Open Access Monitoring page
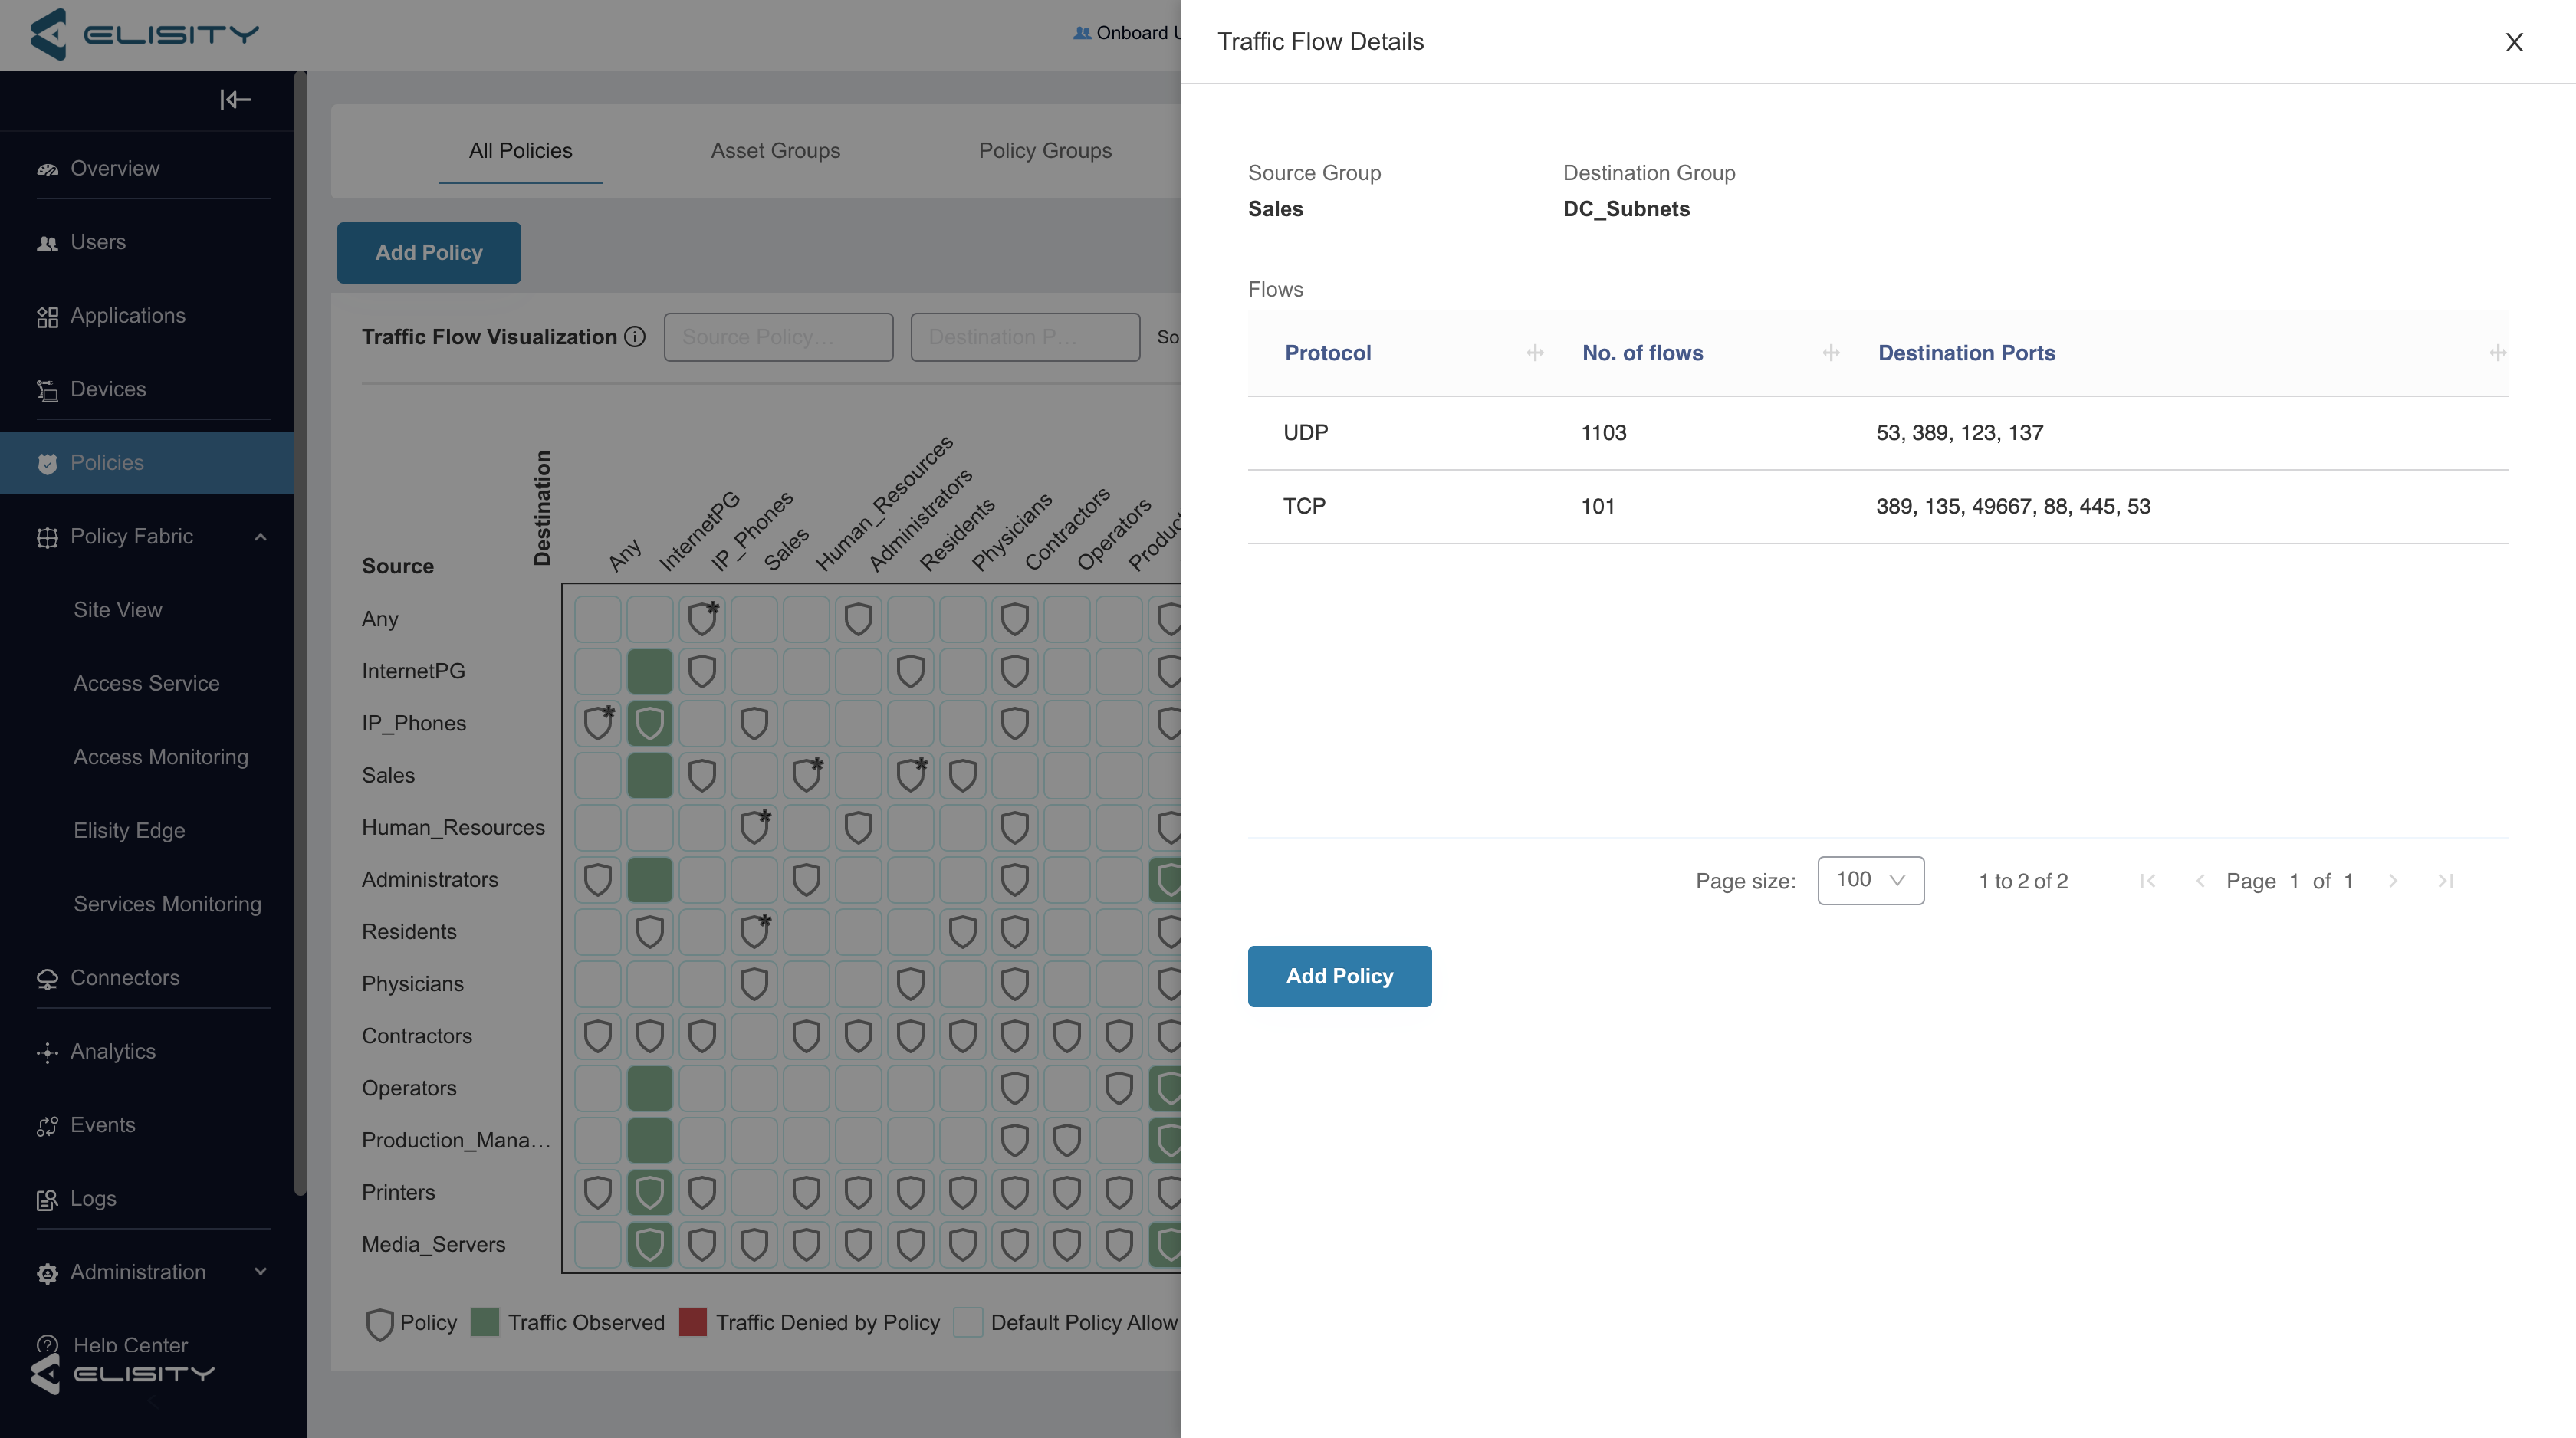The image size is (2576, 1438). 161,757
